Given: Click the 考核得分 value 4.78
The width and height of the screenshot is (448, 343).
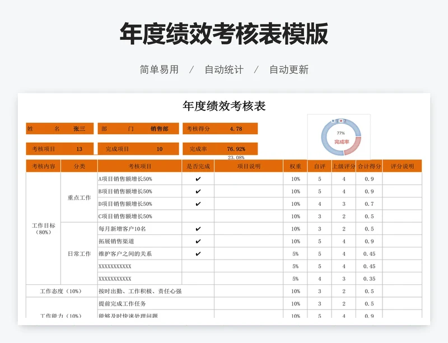Looking at the screenshot, I should [x=236, y=129].
